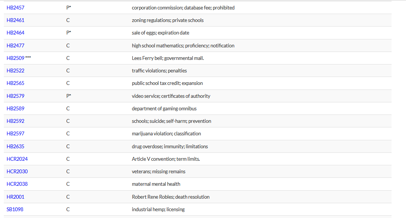Image resolution: width=406 pixels, height=218 pixels.
Task: Open the HB2509 bill link
Action: tap(15, 58)
